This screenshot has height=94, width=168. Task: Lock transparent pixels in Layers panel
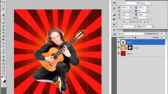point(128,37)
